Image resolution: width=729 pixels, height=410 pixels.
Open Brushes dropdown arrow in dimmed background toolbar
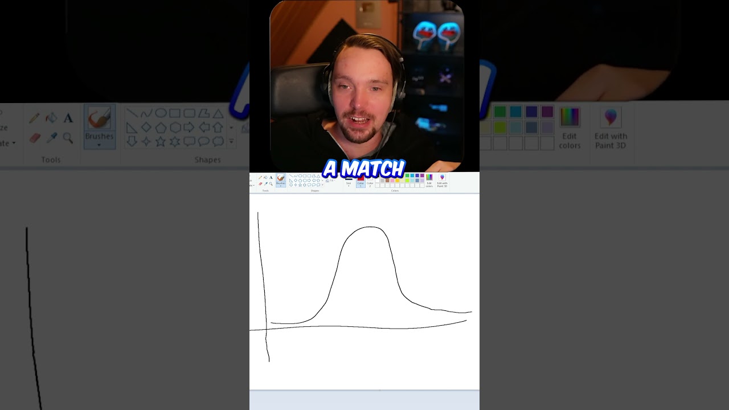coord(99,145)
